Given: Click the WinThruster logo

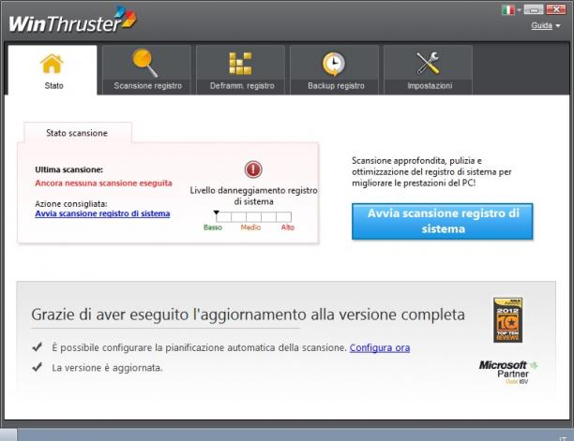Looking at the screenshot, I should tap(72, 20).
